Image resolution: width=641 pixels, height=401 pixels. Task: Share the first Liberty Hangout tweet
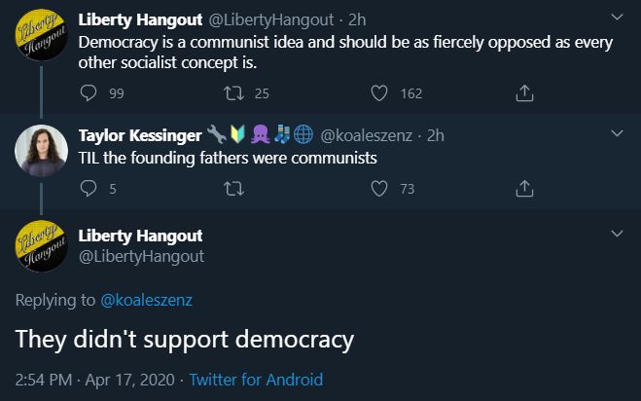524,93
